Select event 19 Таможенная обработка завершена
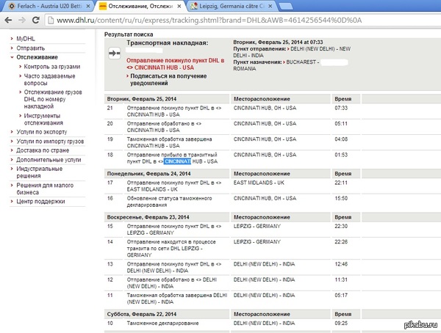Screen dimensions: 441x333 [169, 142]
